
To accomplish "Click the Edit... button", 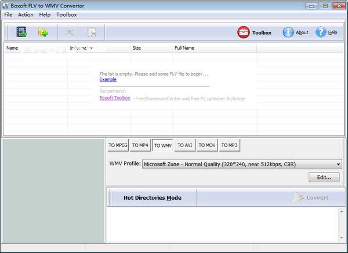I will (x=324, y=177).
